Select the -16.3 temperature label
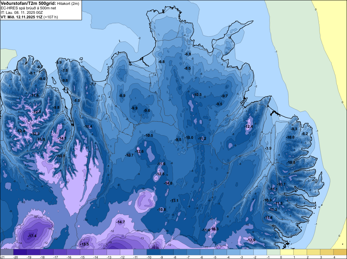 [x=214, y=229]
